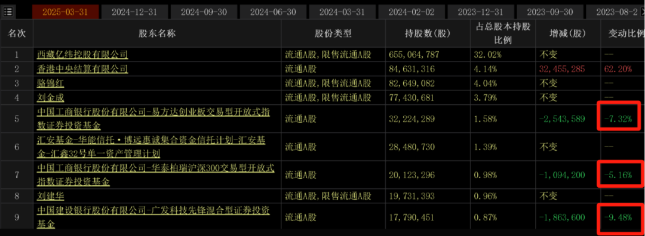Open the 广发科技先锋 fund shareholder link
The image size is (645, 236).
point(153,217)
